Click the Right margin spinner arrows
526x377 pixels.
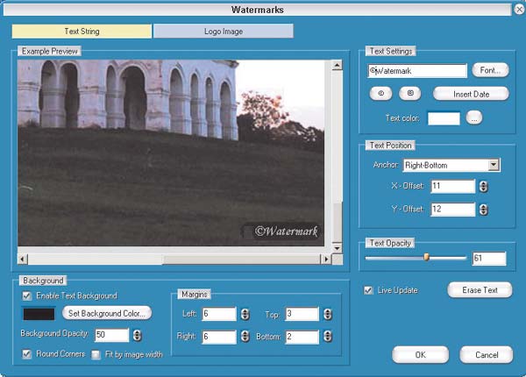pos(245,337)
